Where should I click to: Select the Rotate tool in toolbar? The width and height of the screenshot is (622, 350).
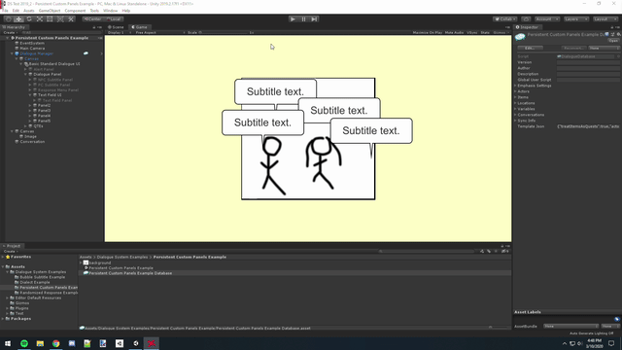[29, 19]
